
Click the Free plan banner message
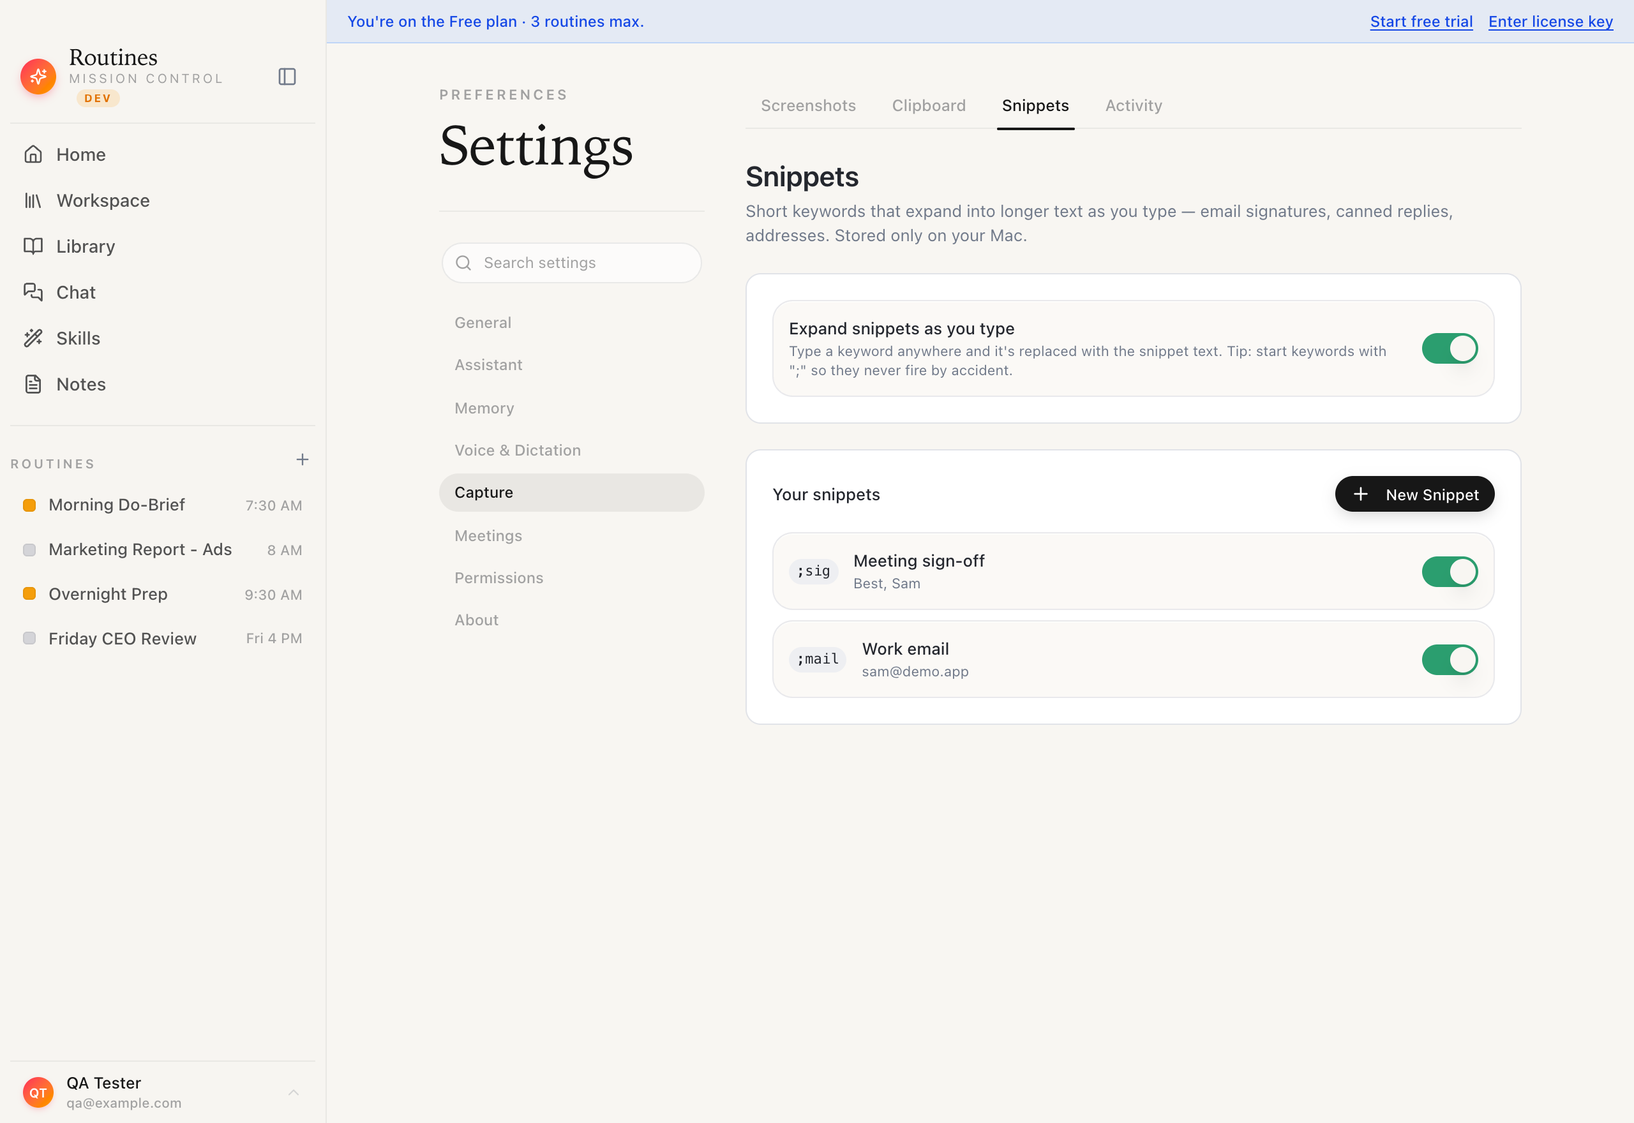[x=495, y=22]
